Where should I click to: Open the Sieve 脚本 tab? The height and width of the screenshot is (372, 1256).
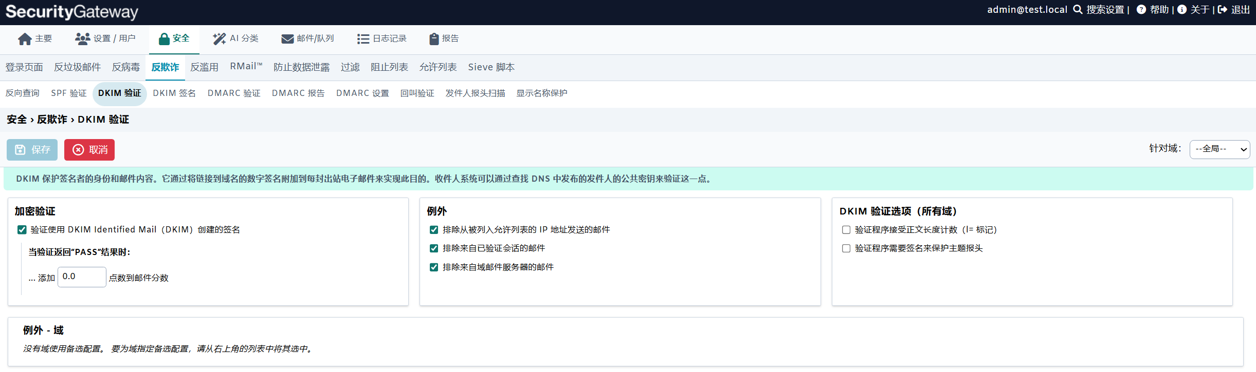tap(491, 67)
